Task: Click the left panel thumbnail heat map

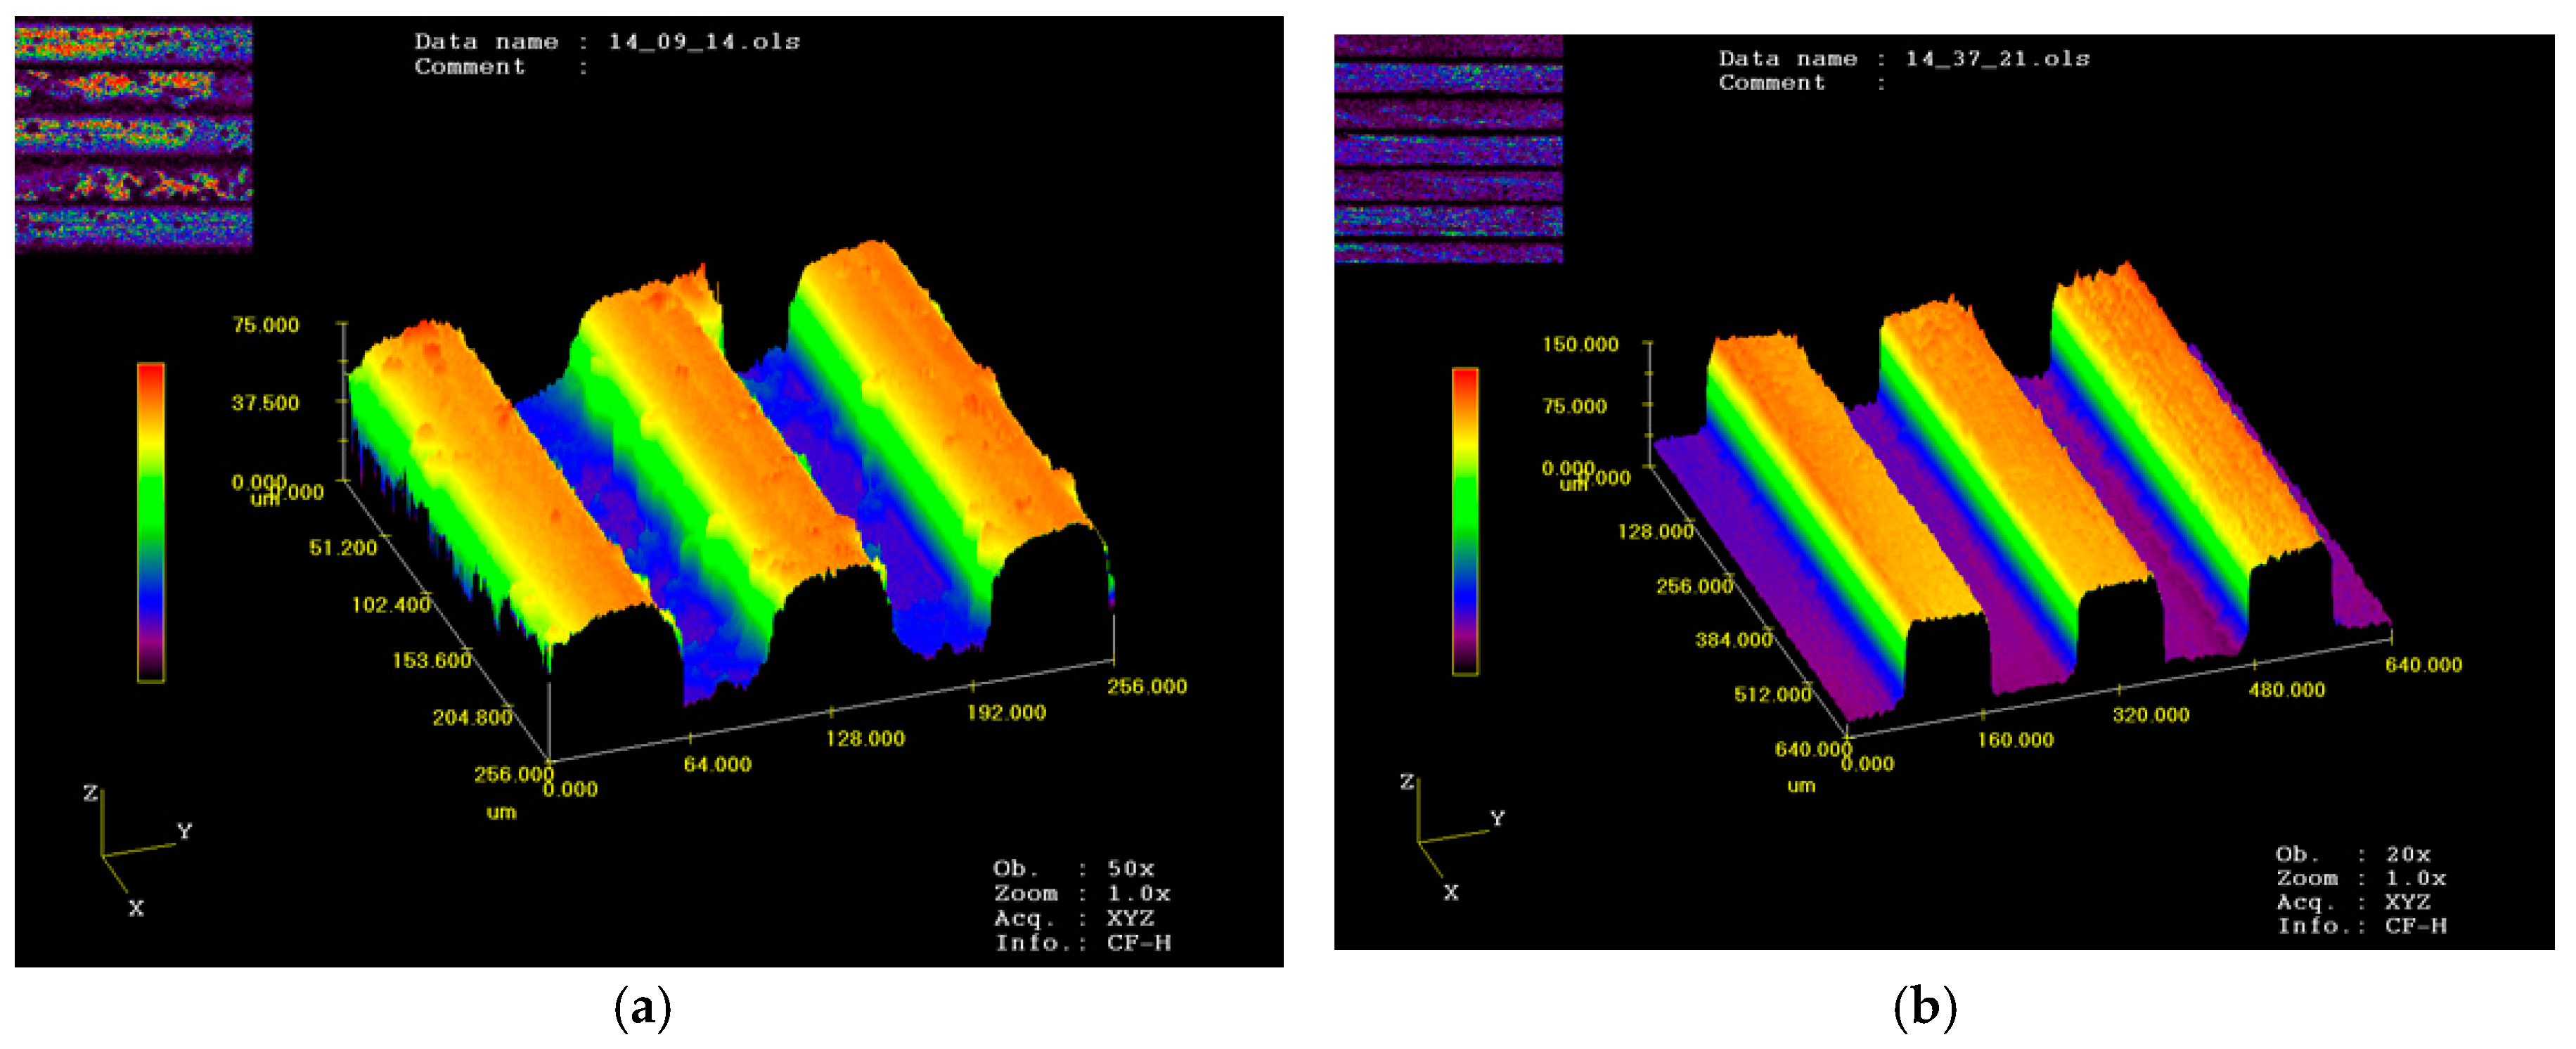Action: click(x=133, y=135)
